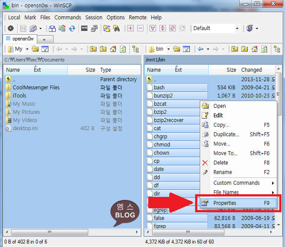285x247 pixels.
Task: Select Duplicate in the context menu
Action: pyautogui.click(x=239, y=134)
